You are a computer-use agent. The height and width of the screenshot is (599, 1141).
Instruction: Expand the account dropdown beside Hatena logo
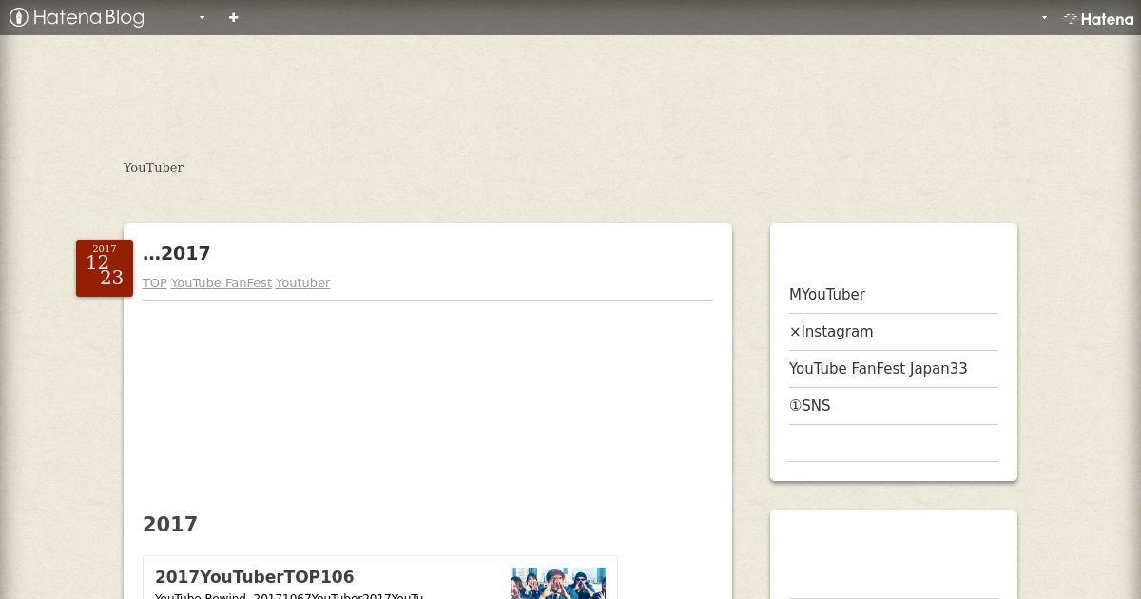(x=1044, y=17)
